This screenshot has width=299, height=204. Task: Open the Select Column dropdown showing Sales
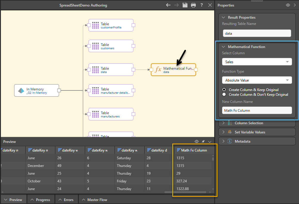257,62
